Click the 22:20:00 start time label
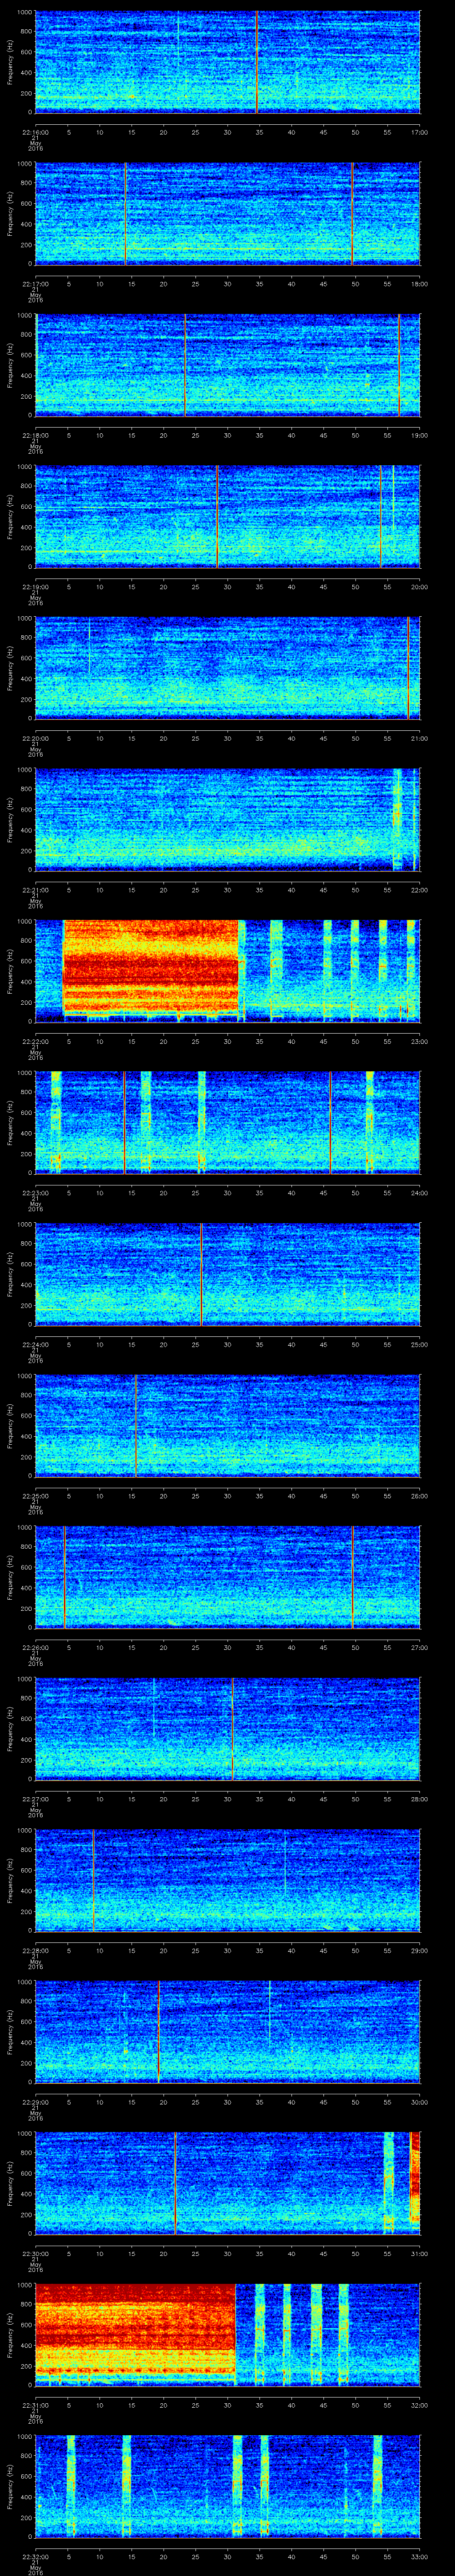This screenshot has height=2576, width=455. click(x=36, y=738)
